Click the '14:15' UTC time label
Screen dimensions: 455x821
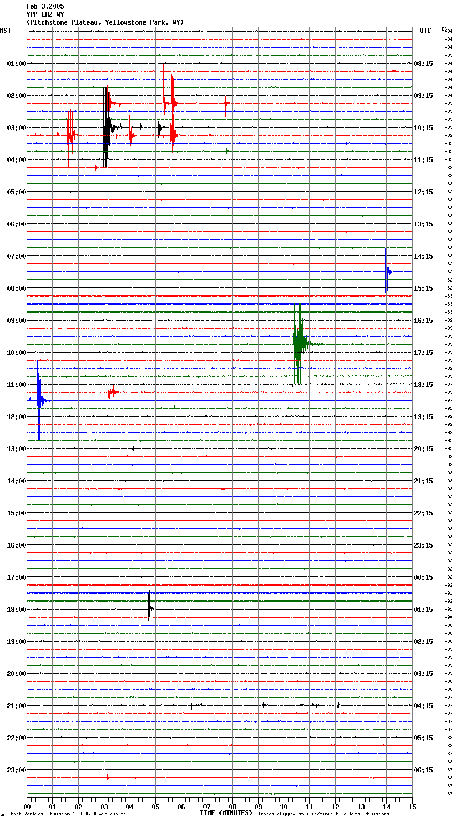[x=423, y=256]
